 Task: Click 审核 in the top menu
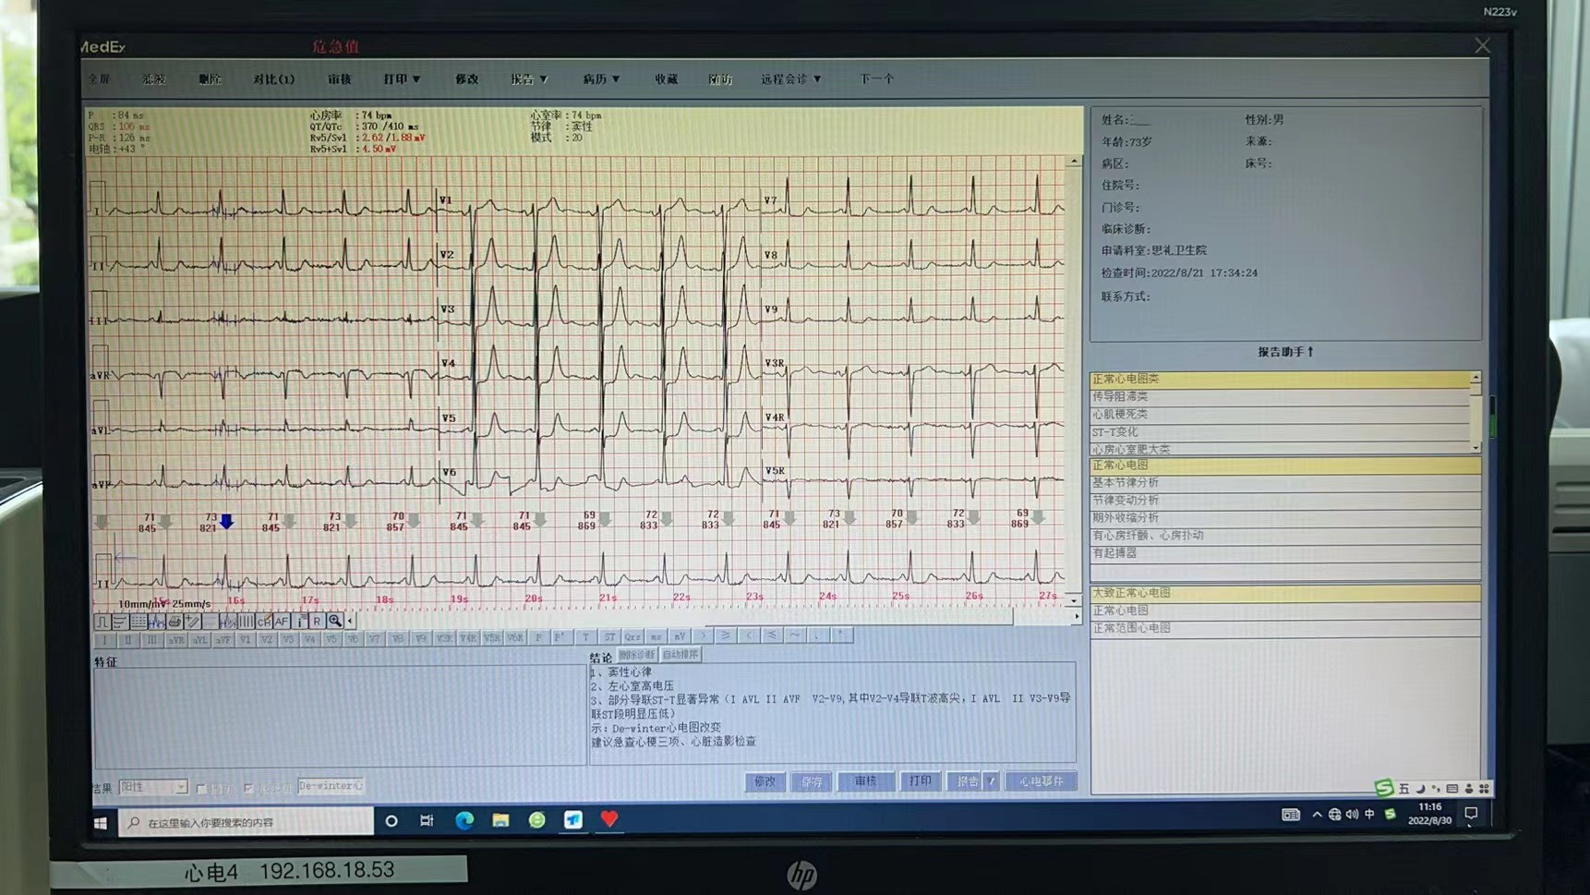339,79
